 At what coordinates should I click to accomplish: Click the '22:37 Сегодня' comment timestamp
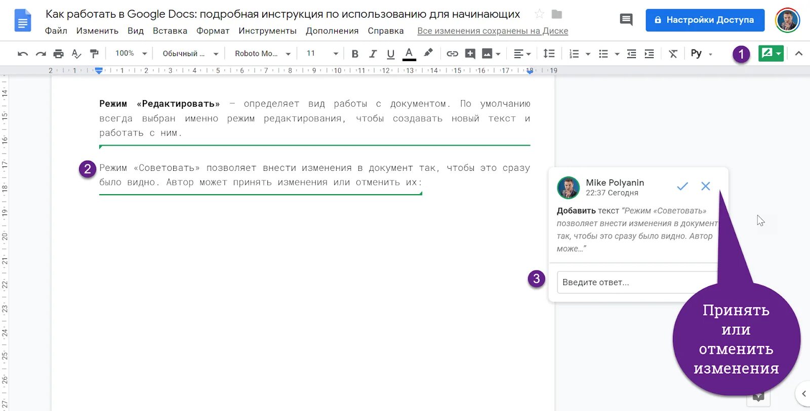coord(612,193)
